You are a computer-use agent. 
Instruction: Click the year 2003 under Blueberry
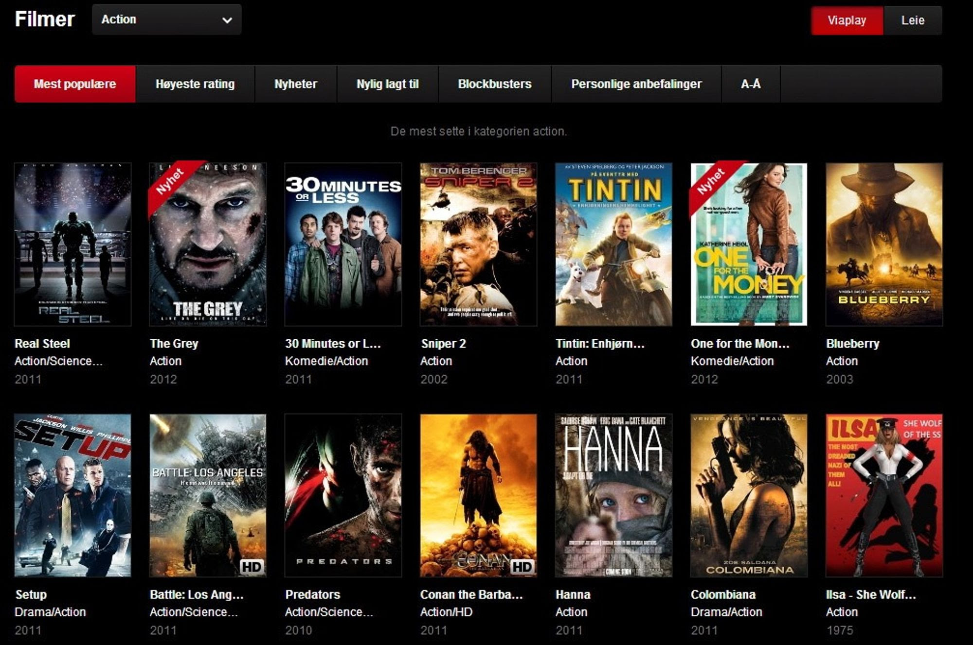(x=840, y=379)
